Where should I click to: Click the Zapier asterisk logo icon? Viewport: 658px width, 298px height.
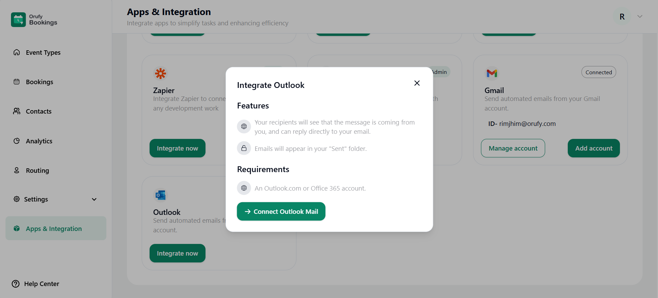[160, 73]
